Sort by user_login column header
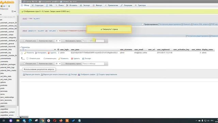The image size is (218, 123). click(64, 50)
